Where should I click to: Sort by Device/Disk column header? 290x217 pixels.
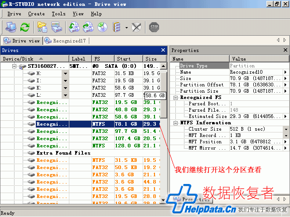tap(34, 59)
